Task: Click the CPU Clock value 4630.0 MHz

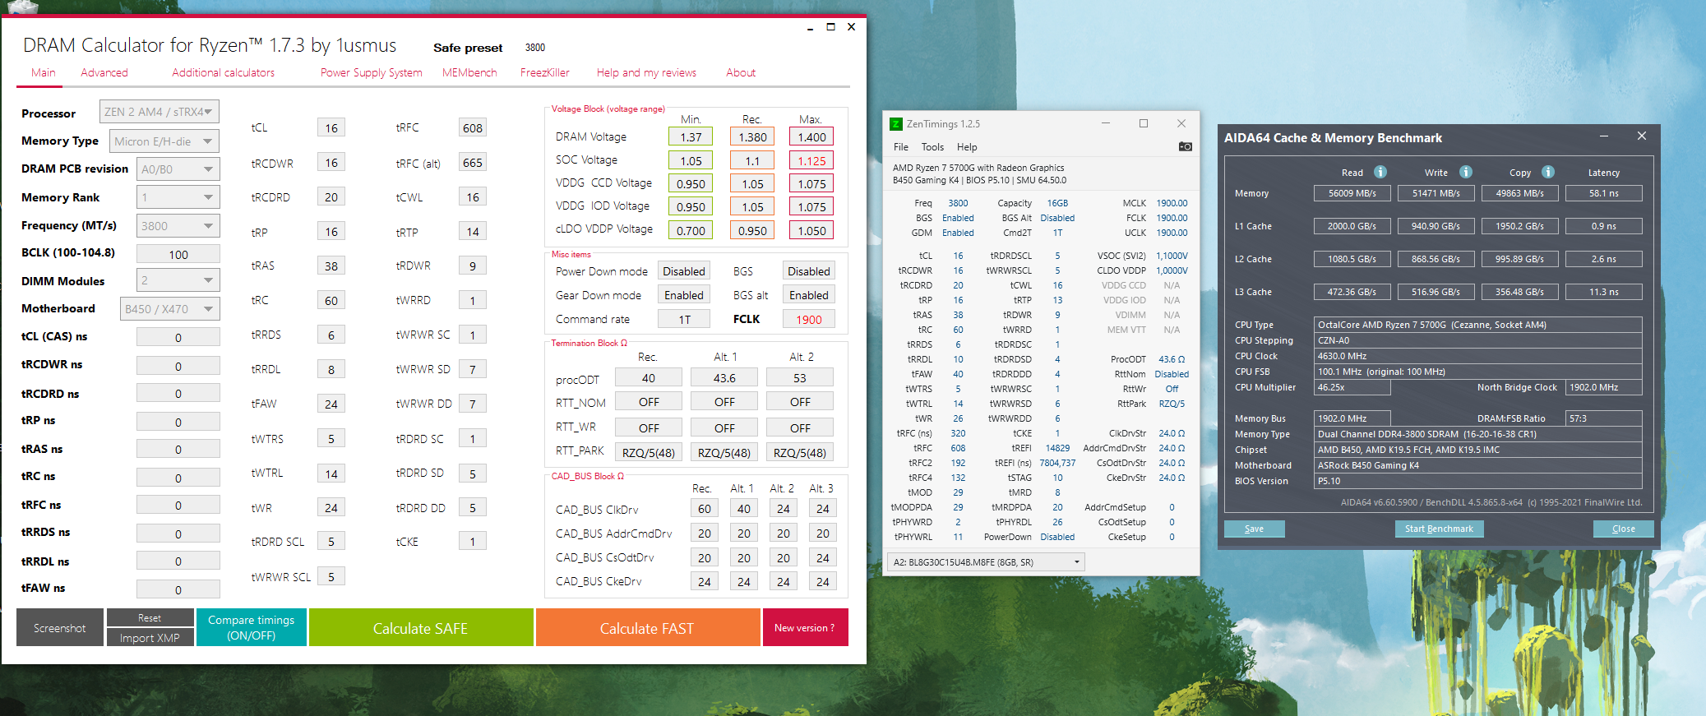Action: [1478, 356]
